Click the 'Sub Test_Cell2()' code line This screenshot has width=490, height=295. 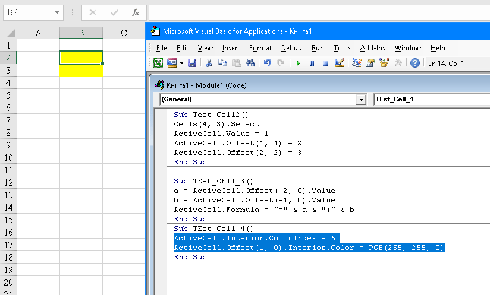click(211, 115)
